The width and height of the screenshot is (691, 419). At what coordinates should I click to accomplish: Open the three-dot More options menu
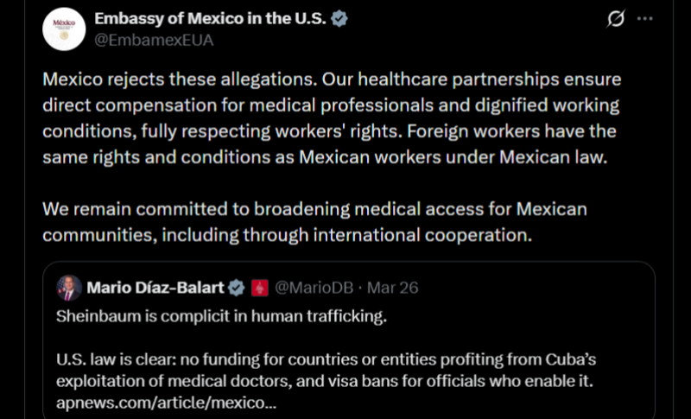(x=644, y=19)
